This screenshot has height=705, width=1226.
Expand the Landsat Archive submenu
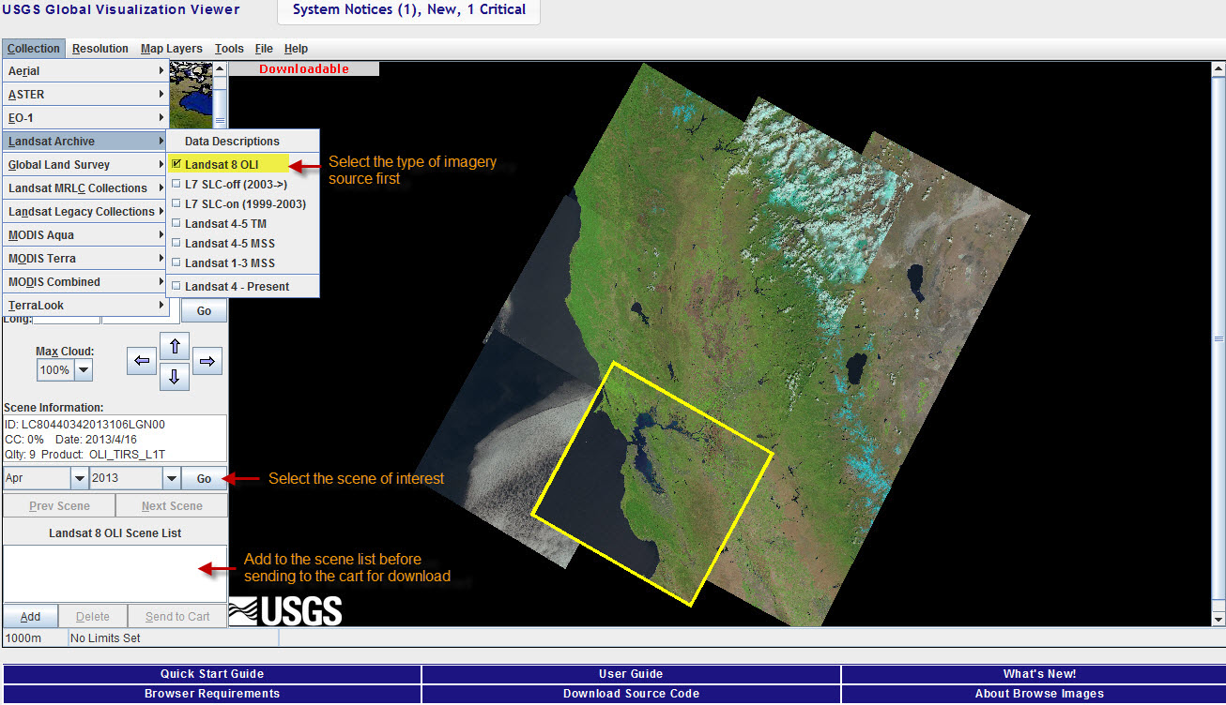(x=85, y=141)
